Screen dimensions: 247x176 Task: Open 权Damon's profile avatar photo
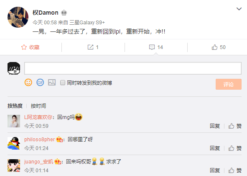click(18, 17)
